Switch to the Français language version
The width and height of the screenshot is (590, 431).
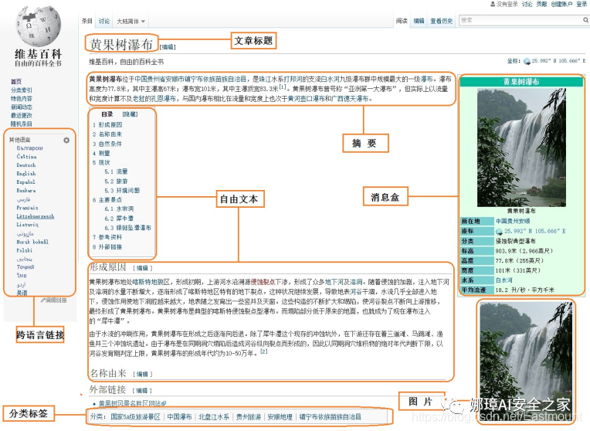coord(27,208)
